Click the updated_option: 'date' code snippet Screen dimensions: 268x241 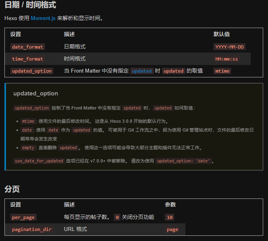pyautogui.click(x=183, y=161)
